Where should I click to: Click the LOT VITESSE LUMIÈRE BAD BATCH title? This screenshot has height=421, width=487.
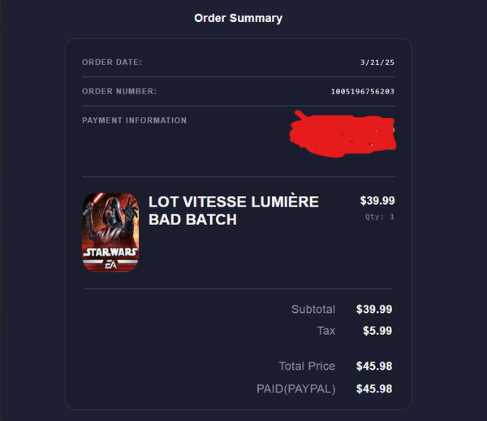tap(234, 210)
